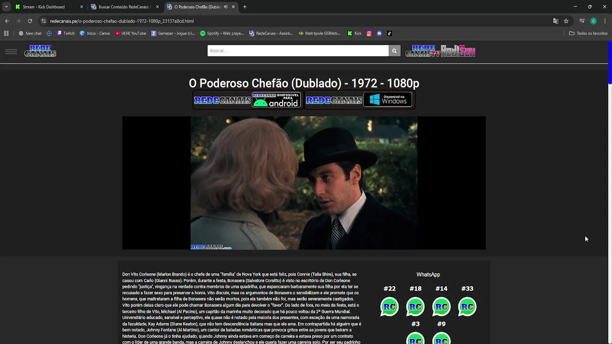
Task: Open the Todos os favoritos folder
Action: coord(588,33)
